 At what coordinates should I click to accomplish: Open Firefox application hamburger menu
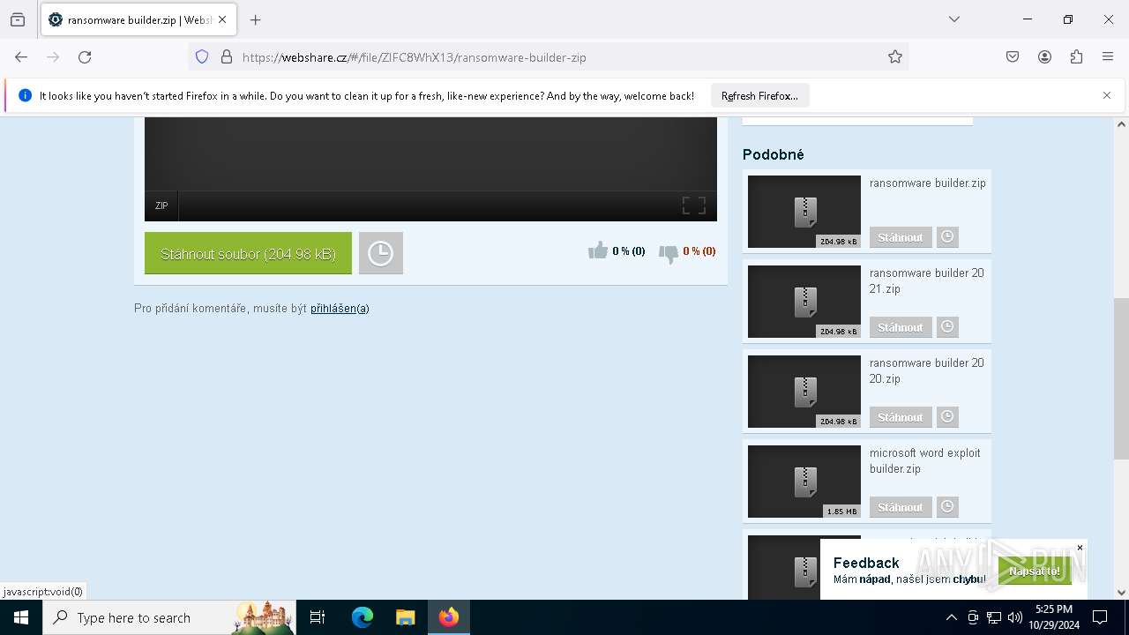point(1108,57)
